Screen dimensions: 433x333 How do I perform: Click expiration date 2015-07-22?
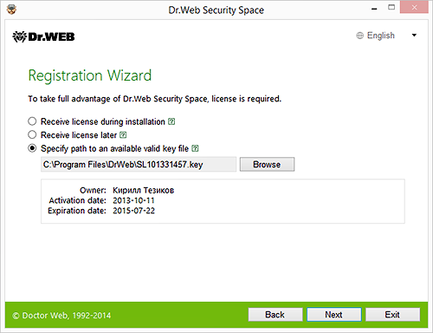tap(133, 211)
